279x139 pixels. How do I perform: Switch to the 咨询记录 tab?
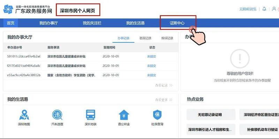click(x=145, y=38)
